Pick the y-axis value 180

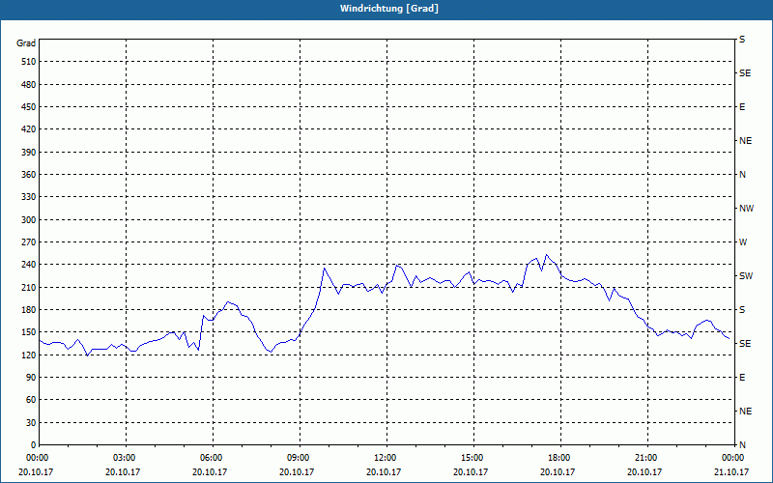tap(29, 310)
